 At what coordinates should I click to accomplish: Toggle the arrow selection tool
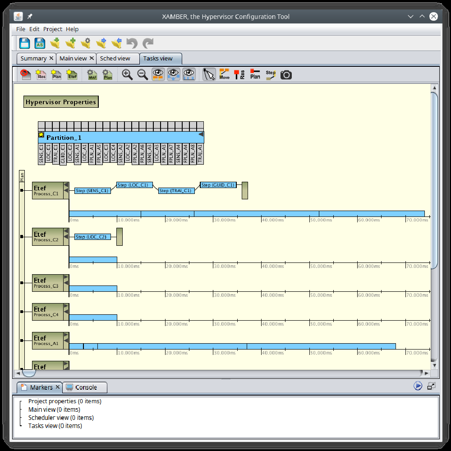[x=209, y=74]
